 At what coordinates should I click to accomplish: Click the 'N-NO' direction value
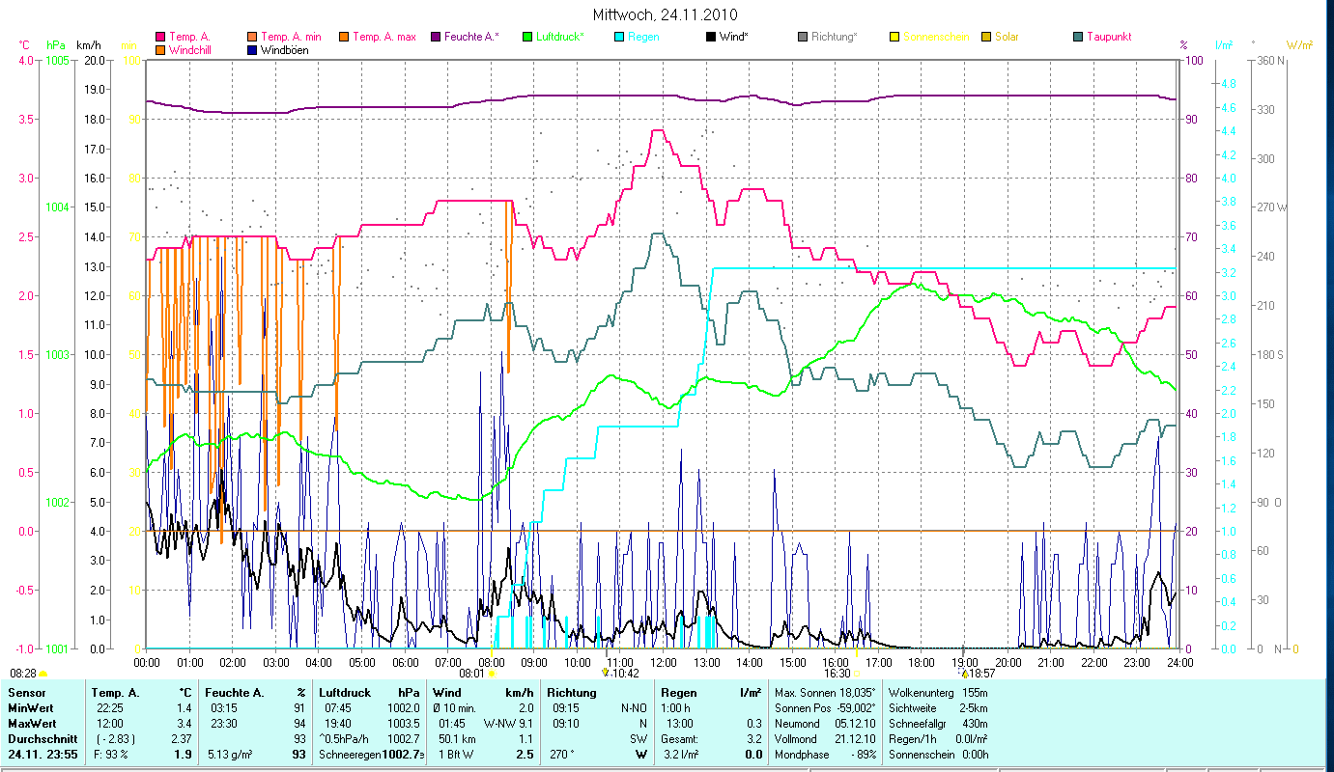(x=635, y=707)
